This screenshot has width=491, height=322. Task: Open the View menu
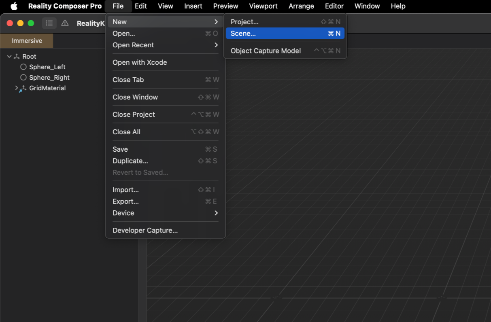(166, 6)
